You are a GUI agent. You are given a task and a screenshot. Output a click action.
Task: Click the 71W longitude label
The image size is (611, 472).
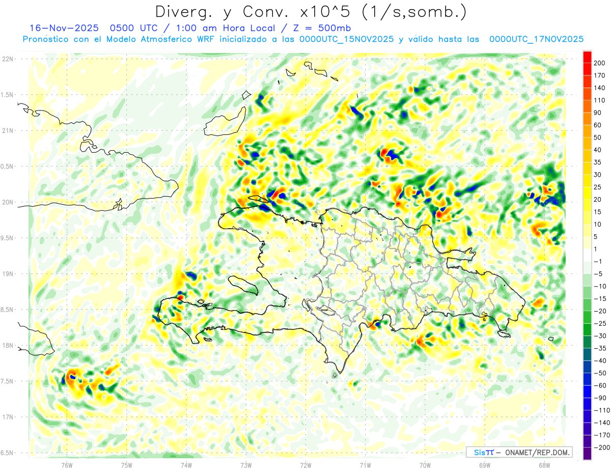[365, 465]
